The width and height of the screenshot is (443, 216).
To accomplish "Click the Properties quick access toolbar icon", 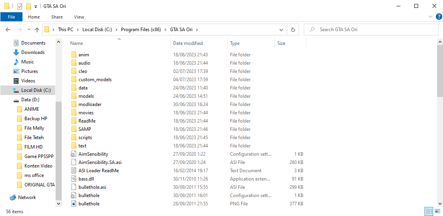I will (x=19, y=6).
